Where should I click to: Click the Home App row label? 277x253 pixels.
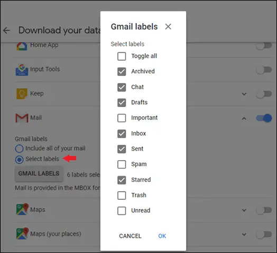pos(44,45)
